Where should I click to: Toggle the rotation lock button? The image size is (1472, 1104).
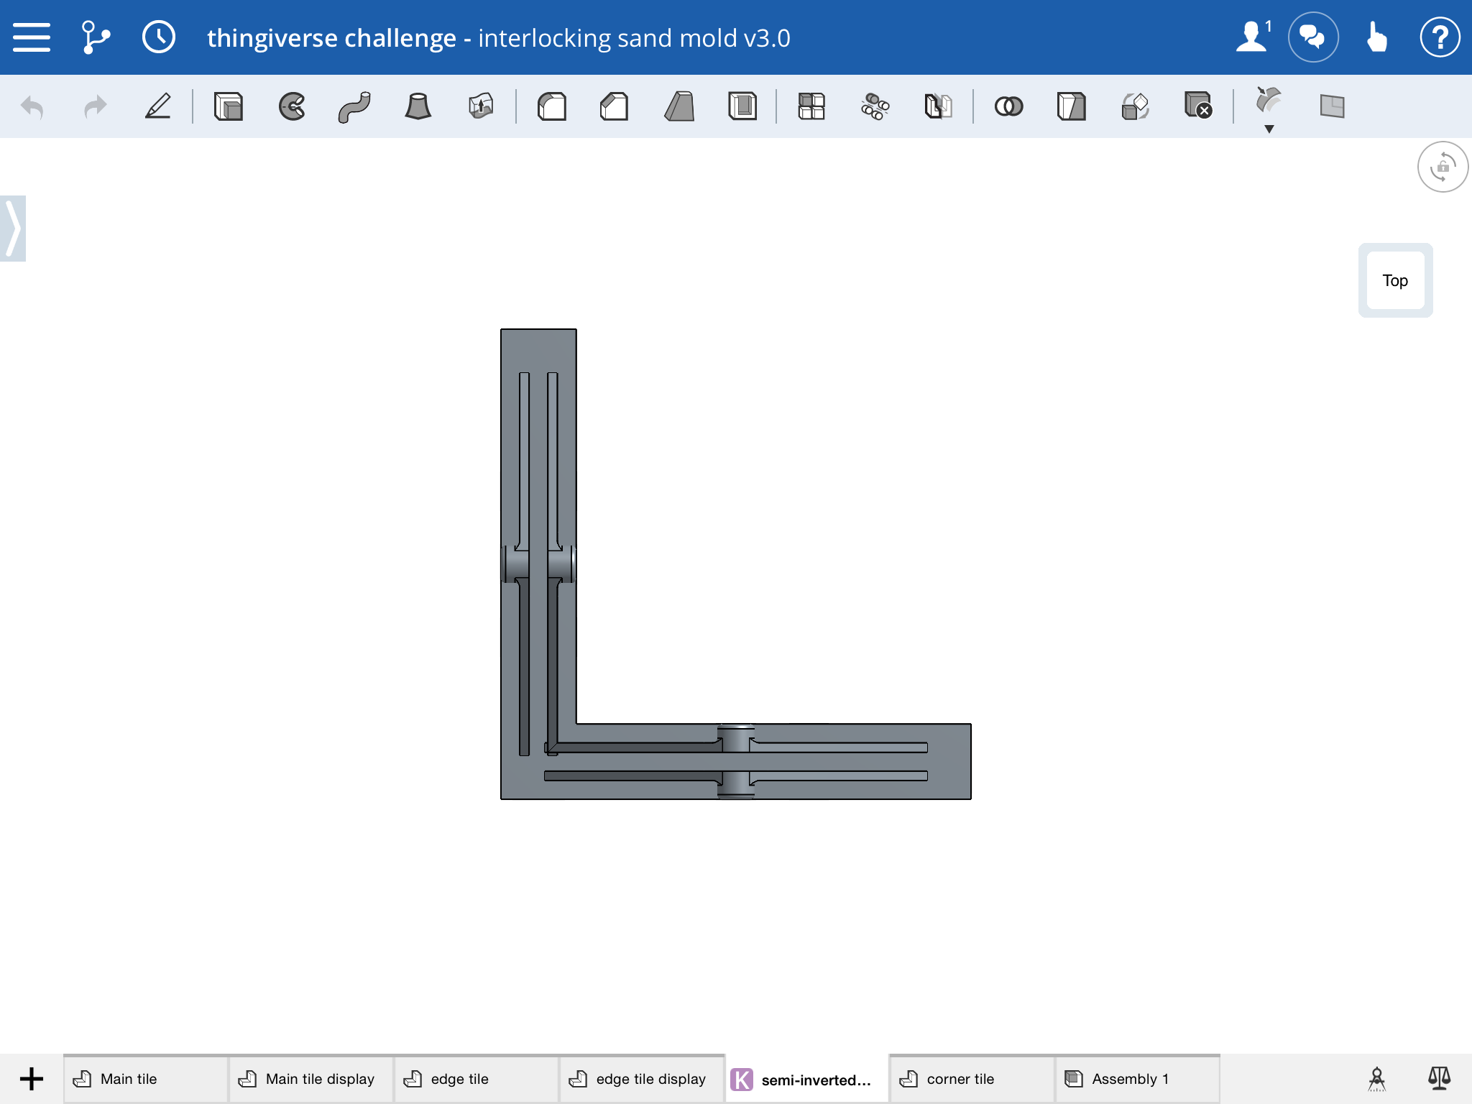(x=1443, y=167)
